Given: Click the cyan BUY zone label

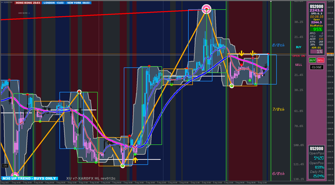Looking at the screenshot, I should (x=299, y=47).
